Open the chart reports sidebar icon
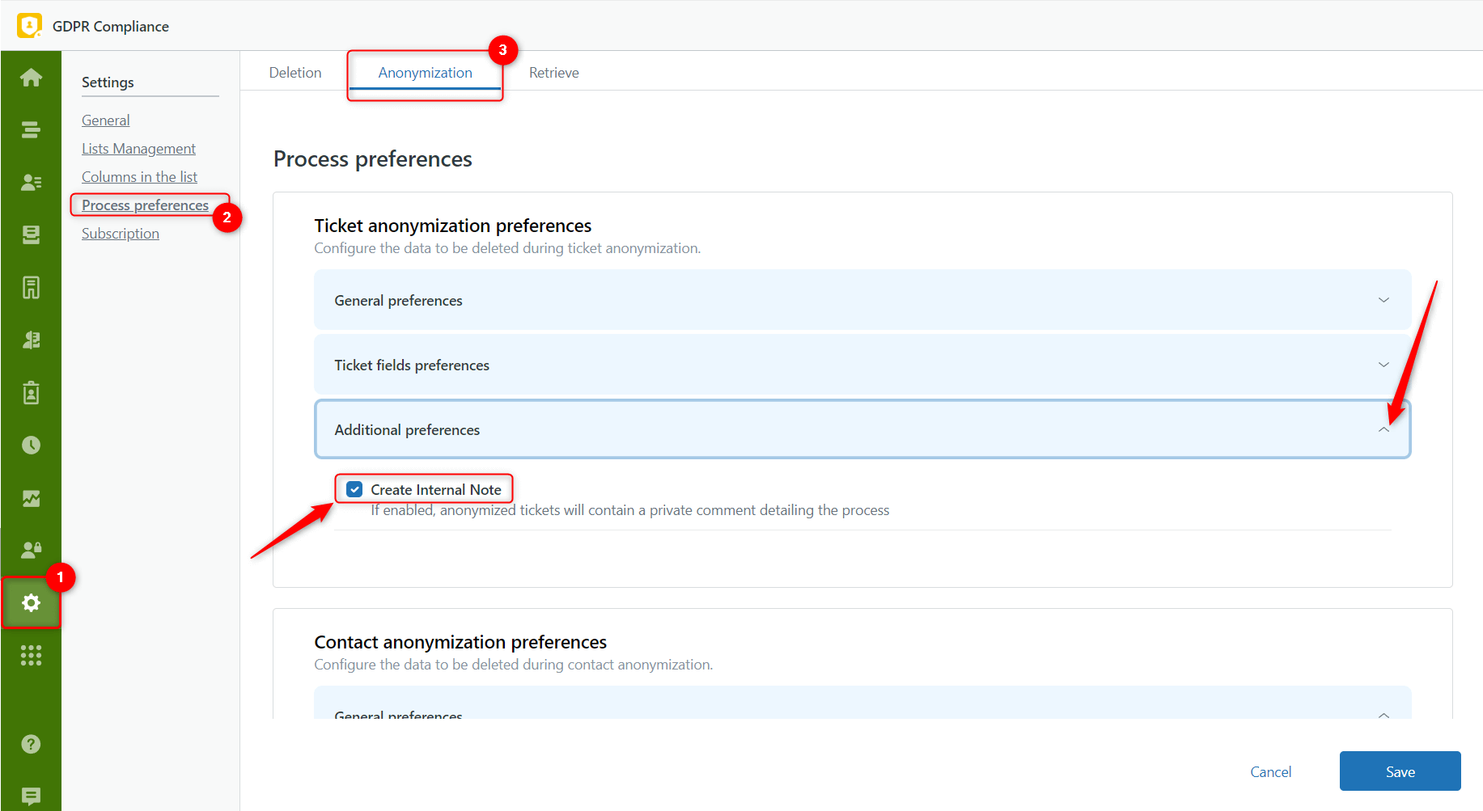Screen dimensions: 1483x811 [31, 498]
